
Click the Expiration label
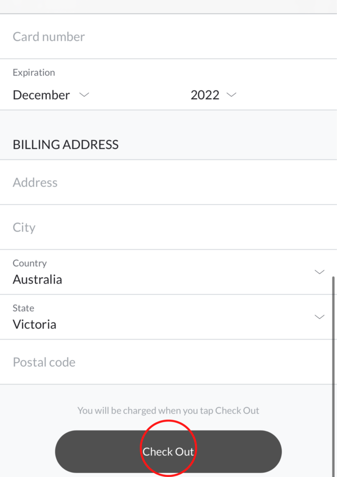tap(34, 73)
